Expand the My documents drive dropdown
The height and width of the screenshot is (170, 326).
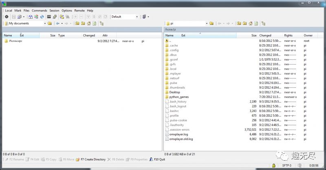tap(45, 24)
